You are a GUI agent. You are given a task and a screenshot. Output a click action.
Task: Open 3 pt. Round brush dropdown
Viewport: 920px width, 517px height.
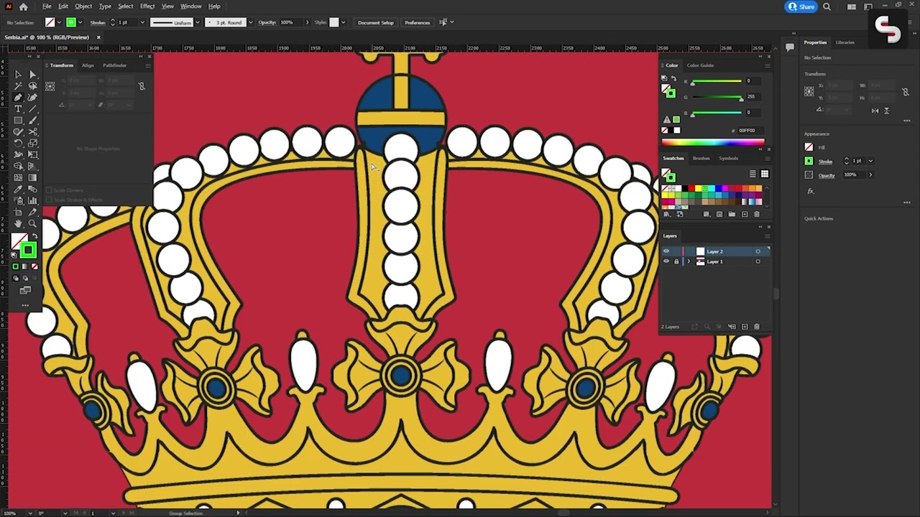(x=250, y=22)
